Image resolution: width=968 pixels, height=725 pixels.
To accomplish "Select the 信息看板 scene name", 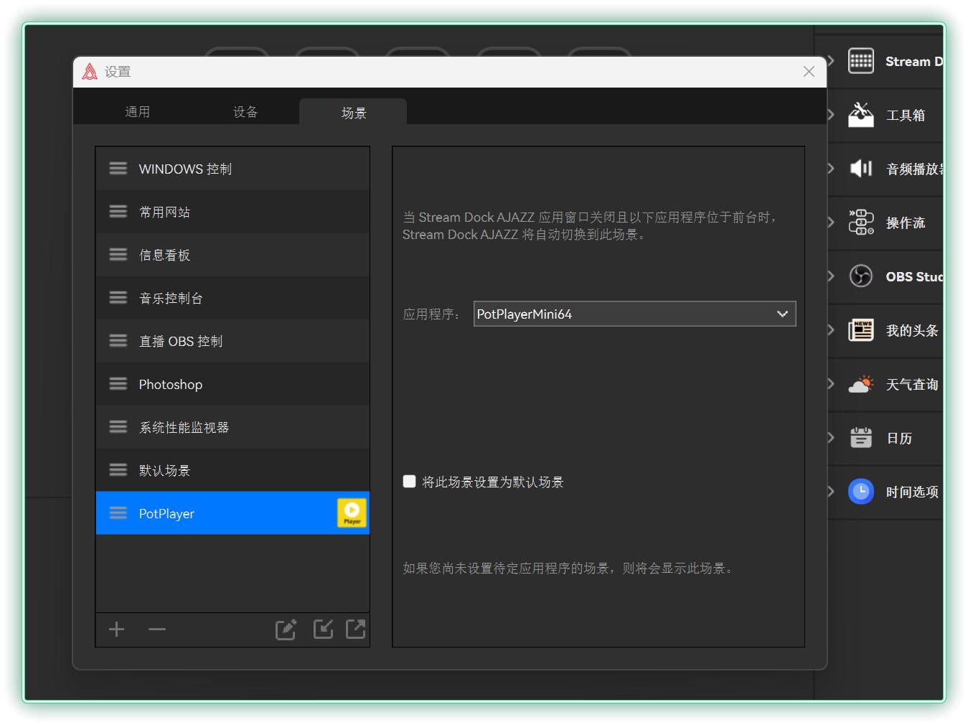I will tap(164, 255).
